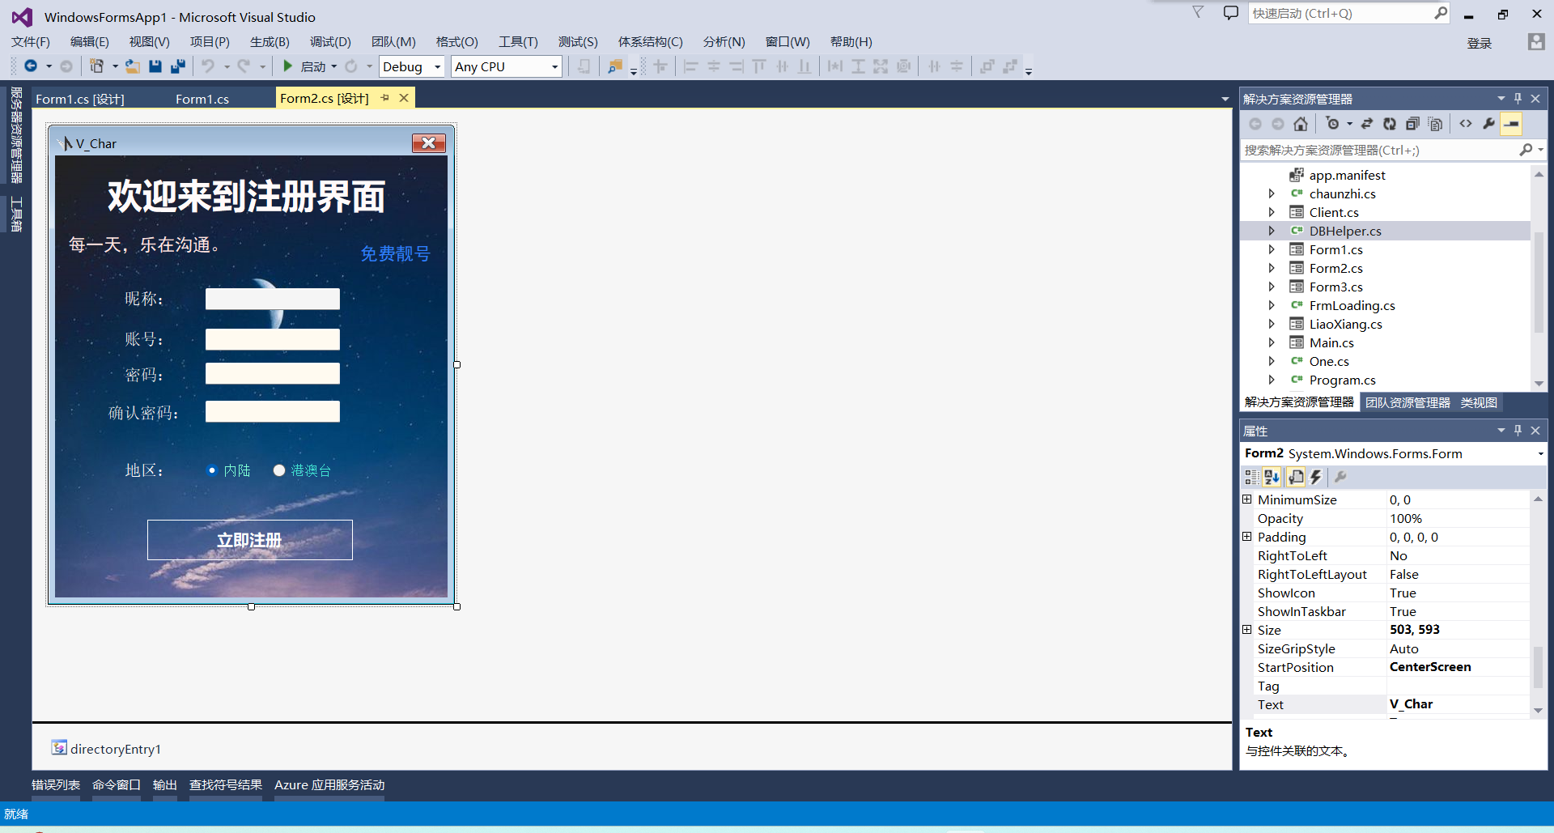Open Solution Explorer home view icon
Viewport: 1554px width, 833px height.
pos(1301,123)
